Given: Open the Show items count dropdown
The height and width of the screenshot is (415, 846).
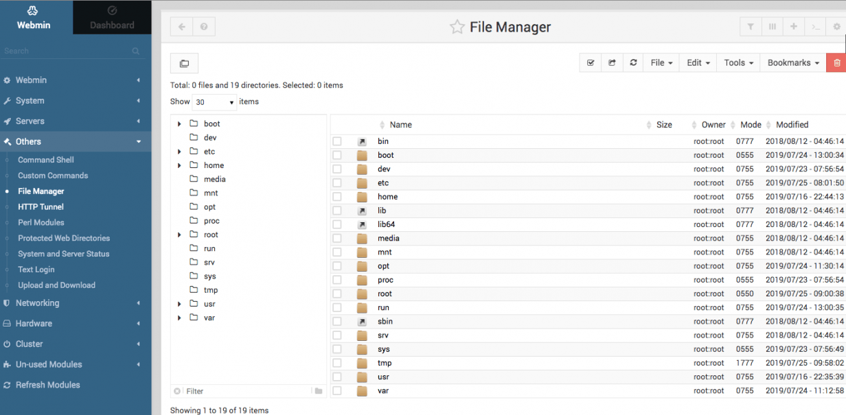Looking at the screenshot, I should pos(214,102).
